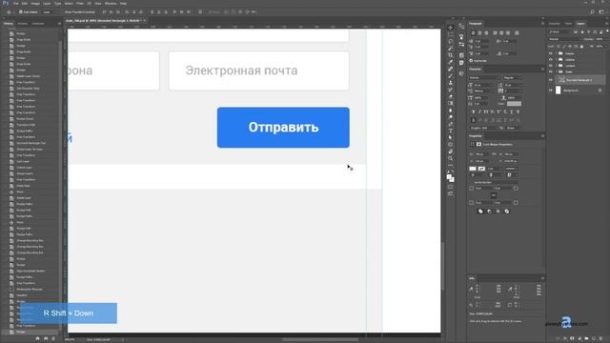Open font style Regular dropdown
This screenshot has width=610, height=343.
pyautogui.click(x=512, y=78)
